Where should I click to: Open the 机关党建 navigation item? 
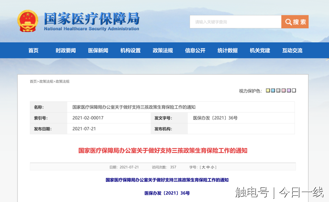click(x=260, y=50)
